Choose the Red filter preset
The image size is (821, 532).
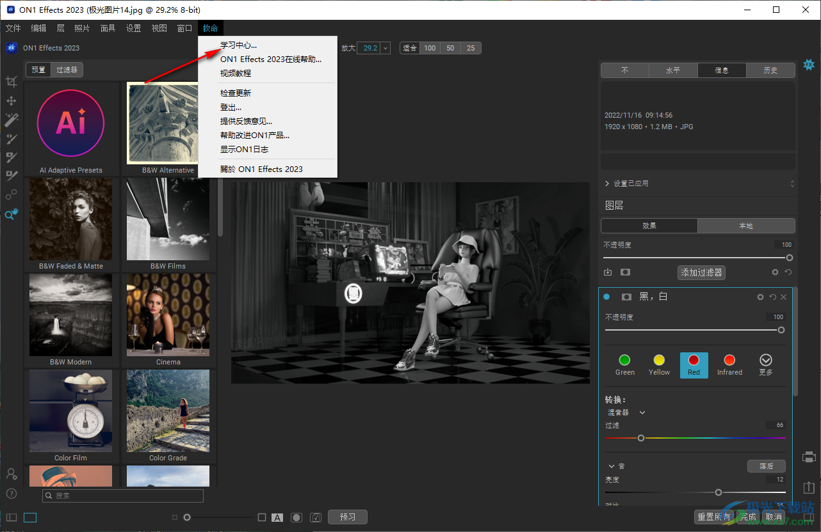click(694, 365)
